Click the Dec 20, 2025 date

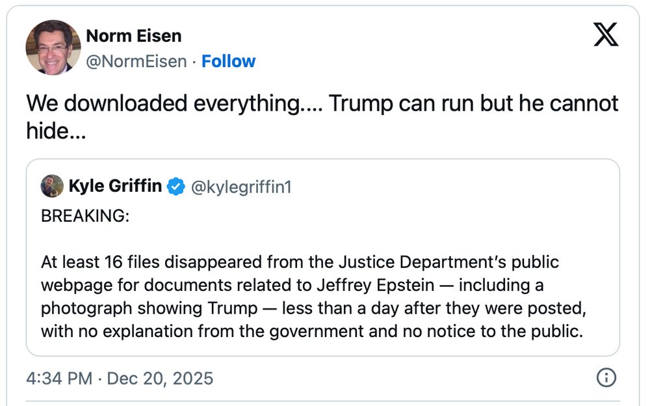[159, 378]
